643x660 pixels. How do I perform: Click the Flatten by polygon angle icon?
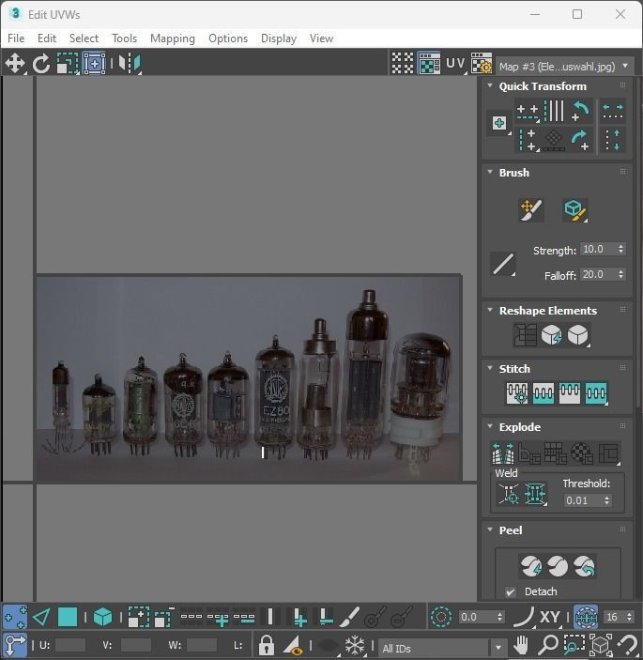(529, 453)
